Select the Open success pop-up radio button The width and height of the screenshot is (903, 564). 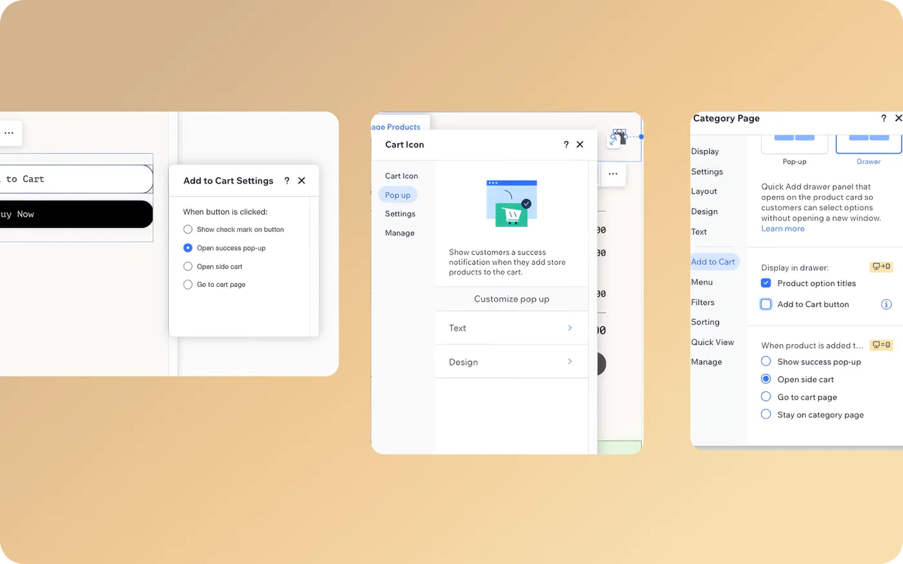tap(188, 248)
